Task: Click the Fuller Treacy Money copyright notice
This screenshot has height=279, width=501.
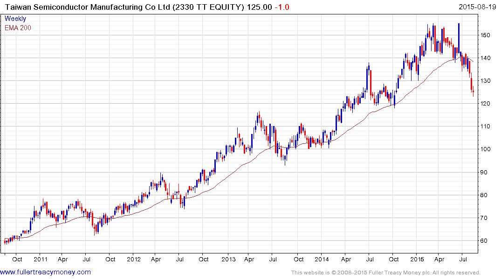Action: click(385, 272)
